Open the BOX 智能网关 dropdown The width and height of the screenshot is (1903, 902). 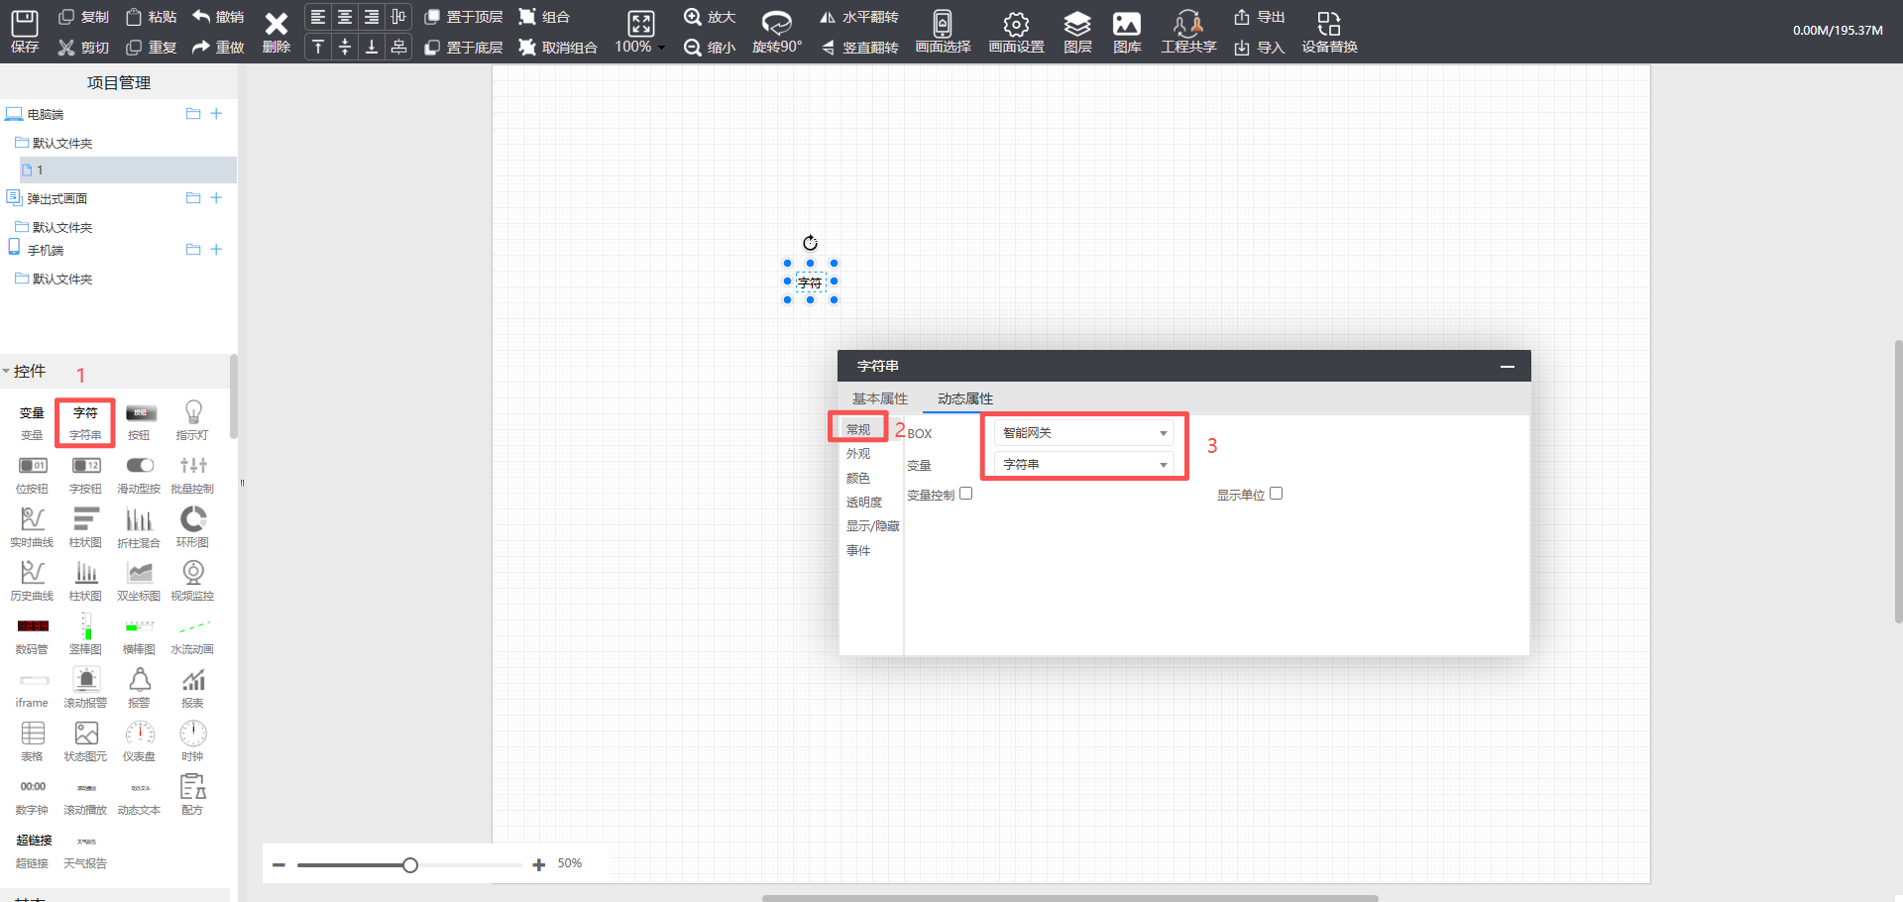[1083, 433]
